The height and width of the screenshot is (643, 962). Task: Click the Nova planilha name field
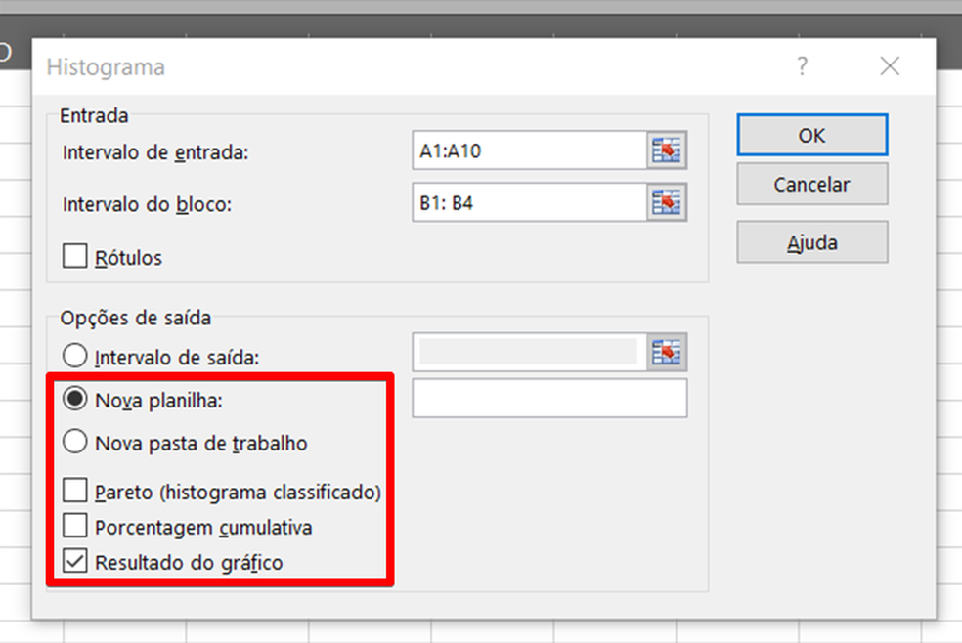[x=549, y=399]
